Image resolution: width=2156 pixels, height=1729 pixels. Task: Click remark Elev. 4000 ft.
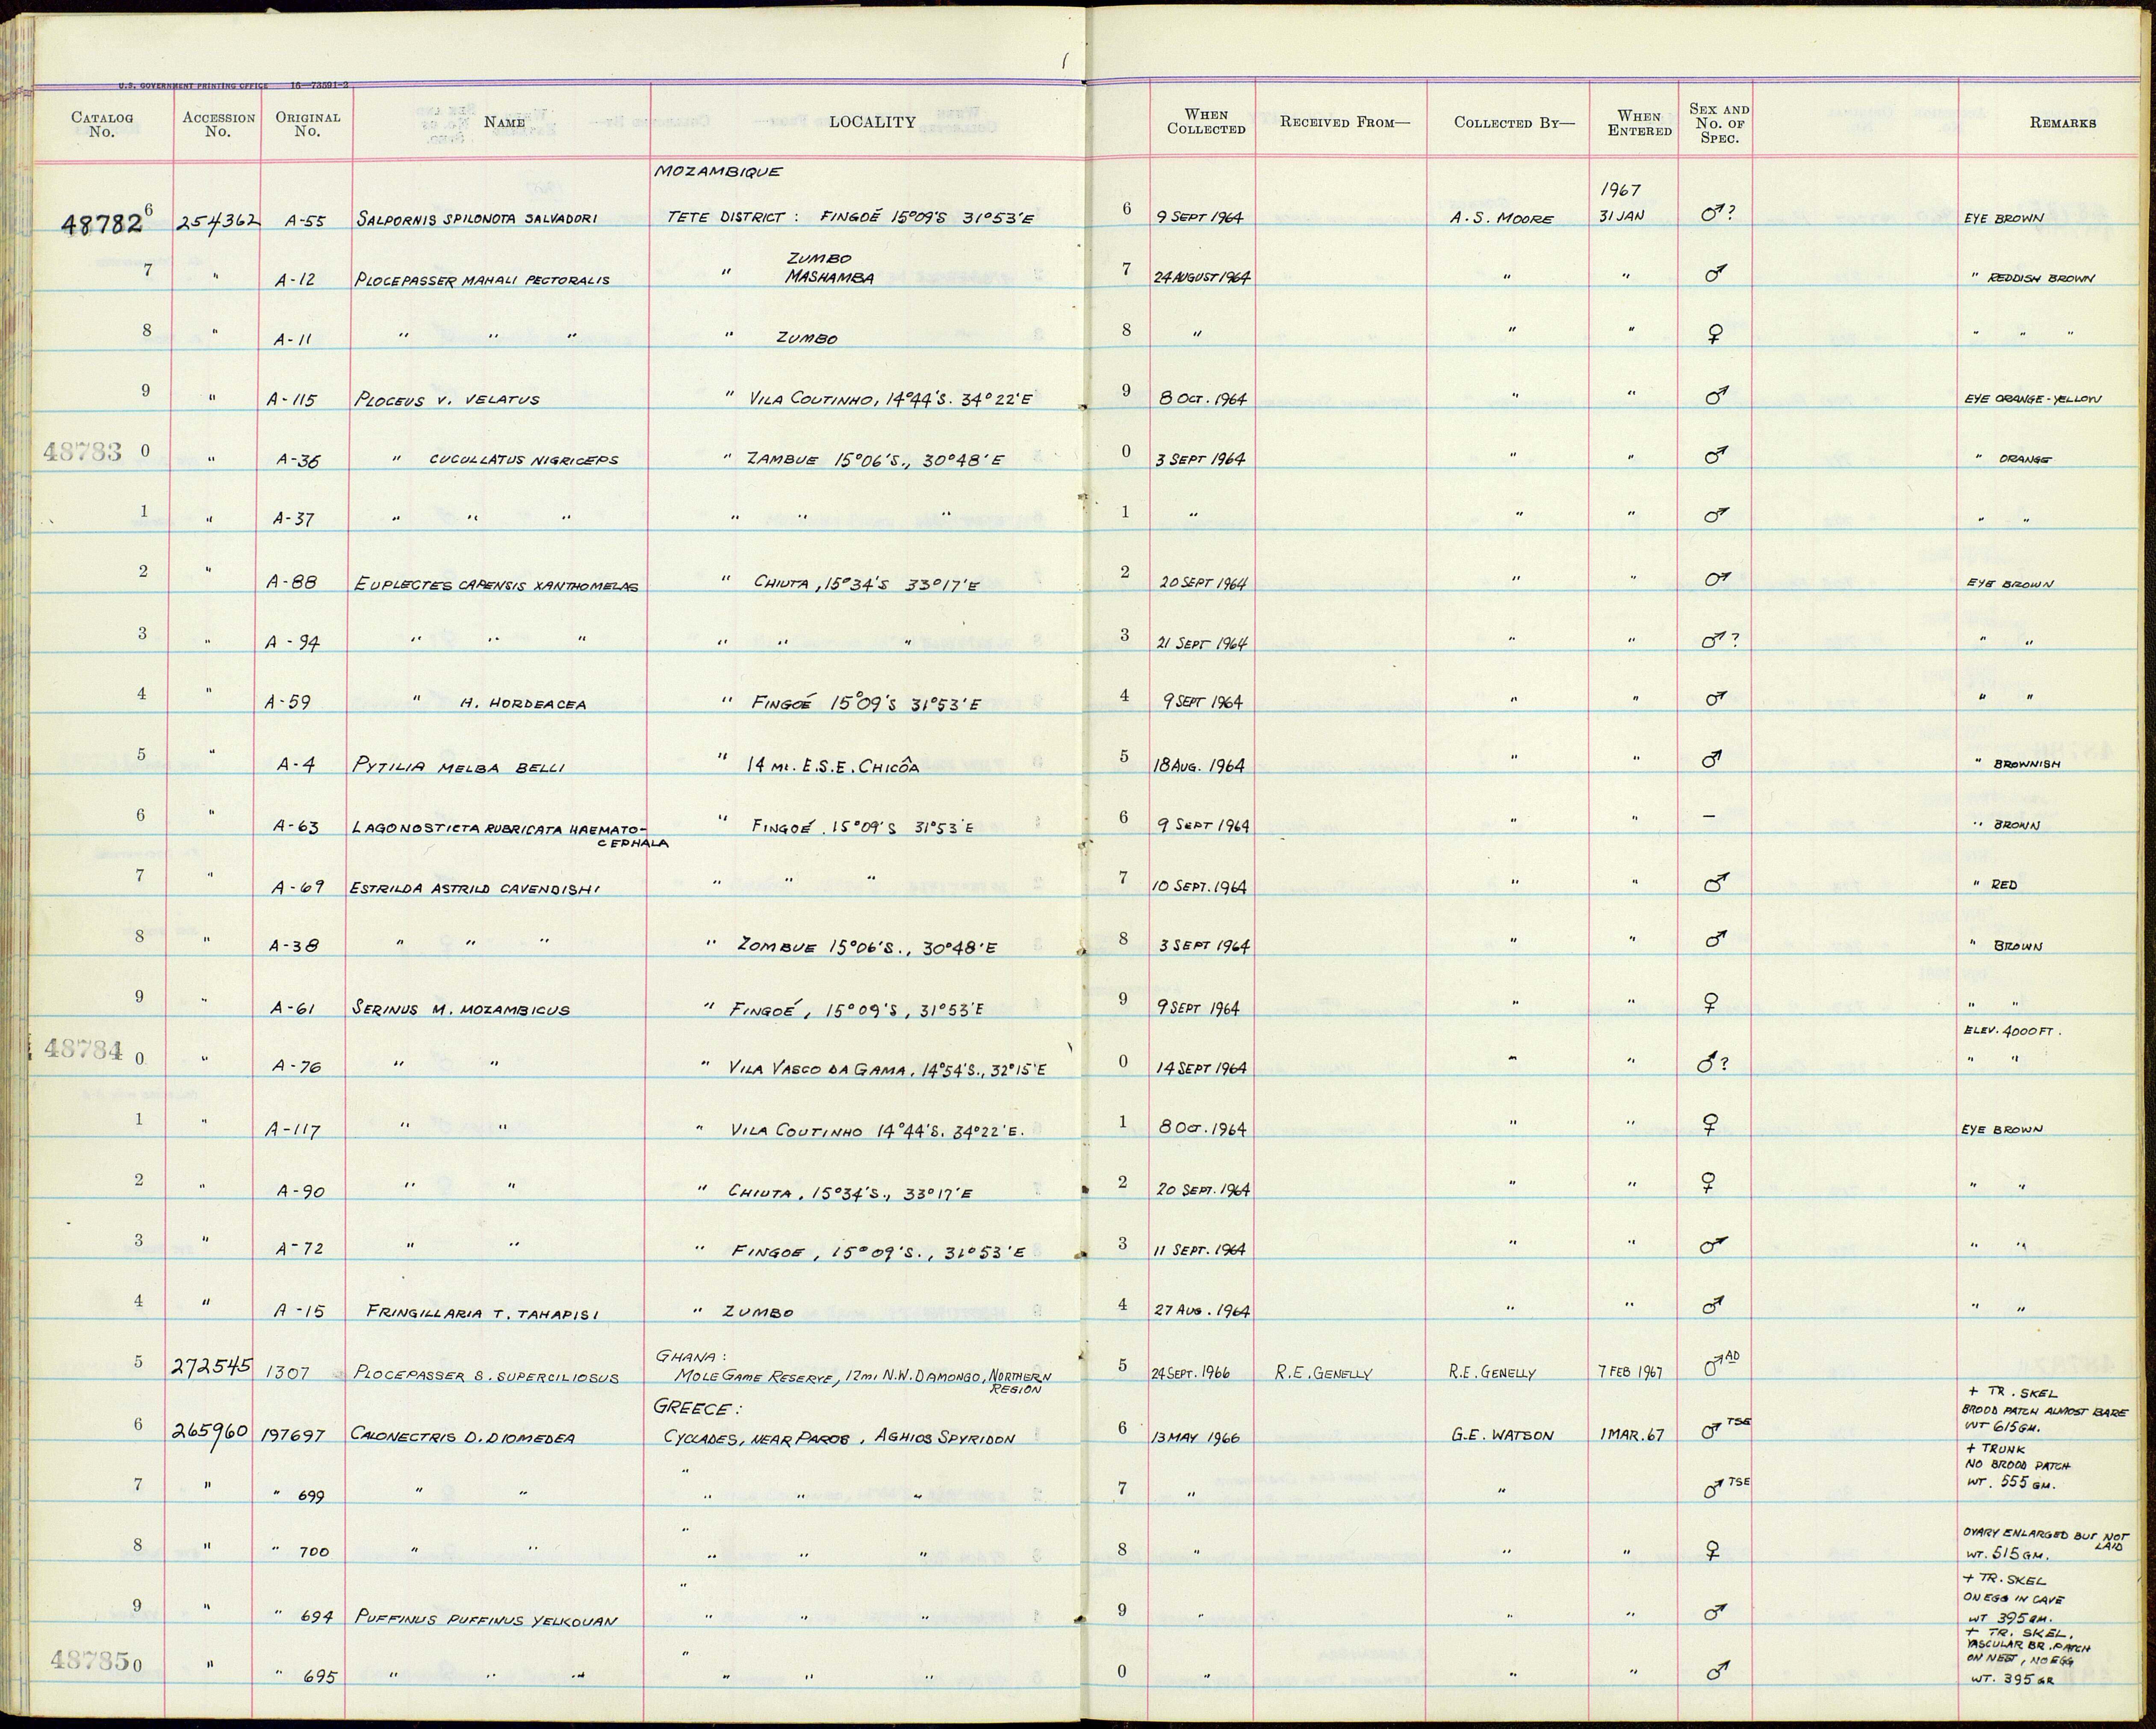pos(2013,1031)
